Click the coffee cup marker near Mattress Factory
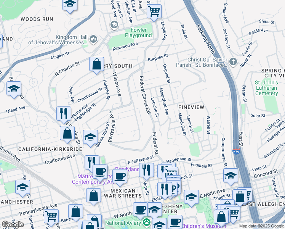The height and width of the screenshot is (229, 285). 100,172
